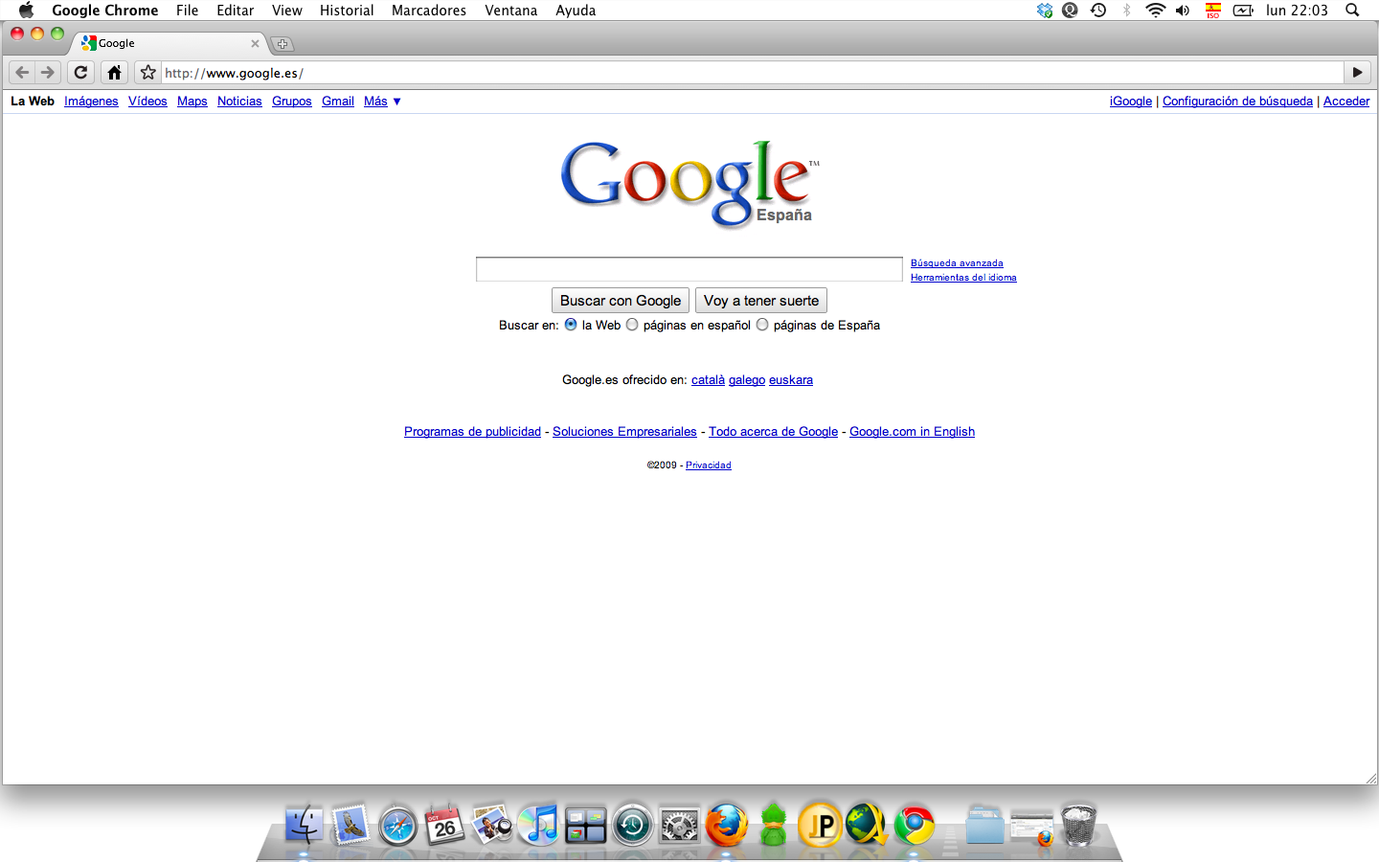
Task: Open the folder stack in the Dock
Action: tap(984, 826)
